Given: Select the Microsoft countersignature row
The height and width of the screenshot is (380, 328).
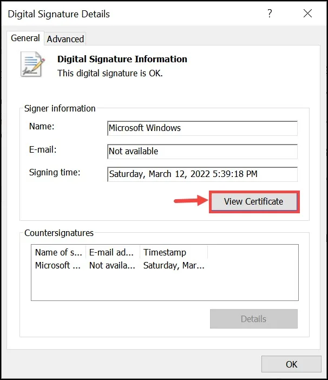Looking at the screenshot, I should 120,265.
